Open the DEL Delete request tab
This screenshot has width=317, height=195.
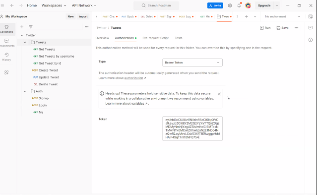click(x=148, y=16)
